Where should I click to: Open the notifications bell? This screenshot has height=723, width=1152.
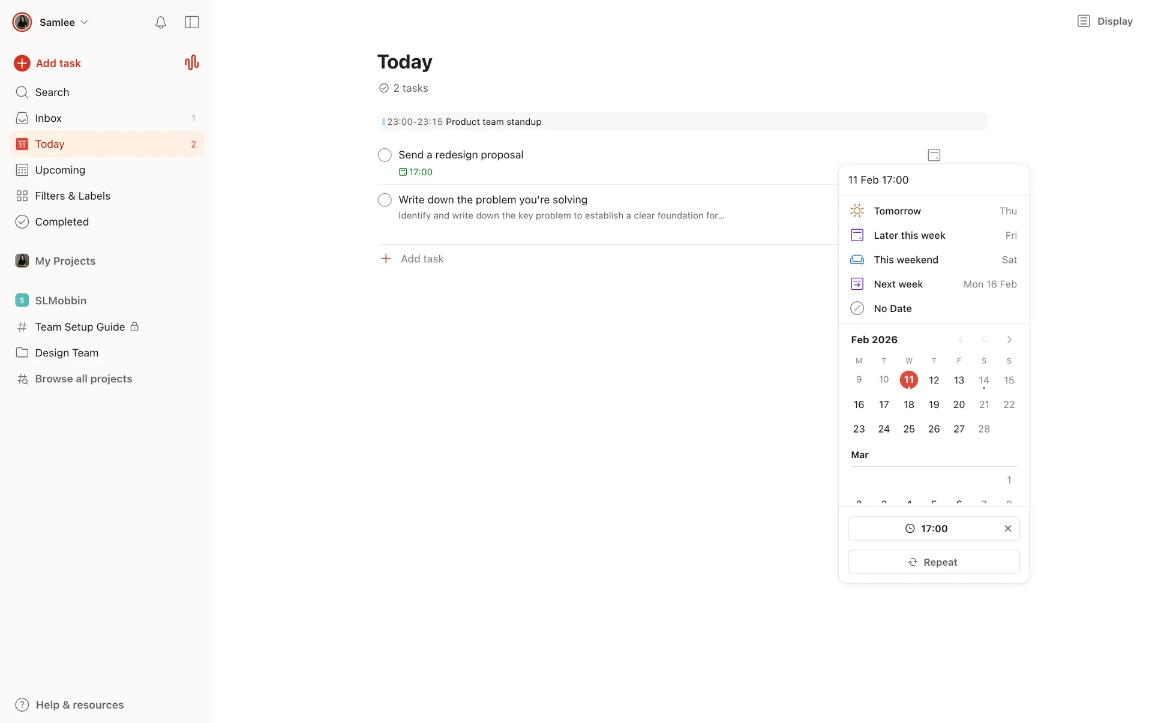[160, 22]
